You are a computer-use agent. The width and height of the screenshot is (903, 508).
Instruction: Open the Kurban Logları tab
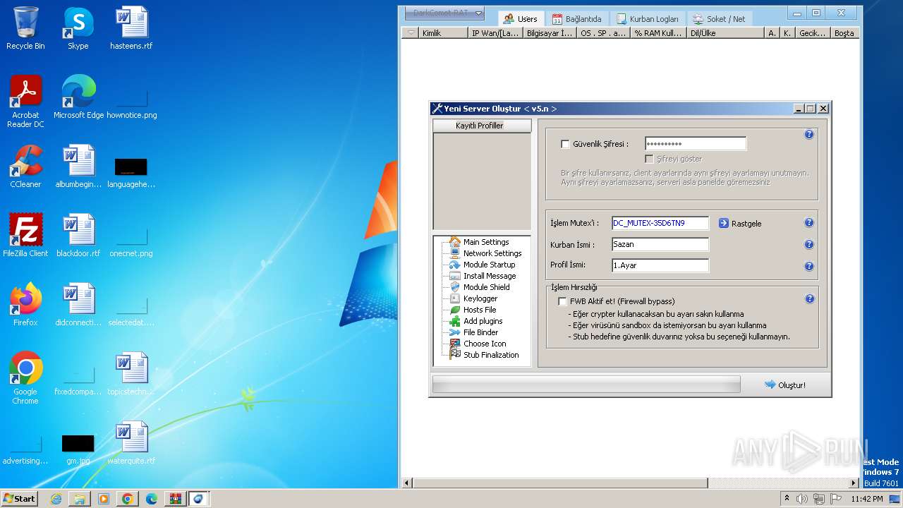point(647,19)
